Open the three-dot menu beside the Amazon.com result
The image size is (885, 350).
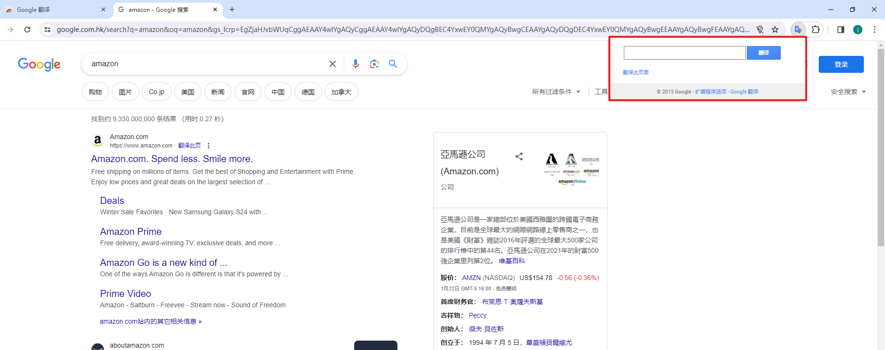(x=209, y=146)
